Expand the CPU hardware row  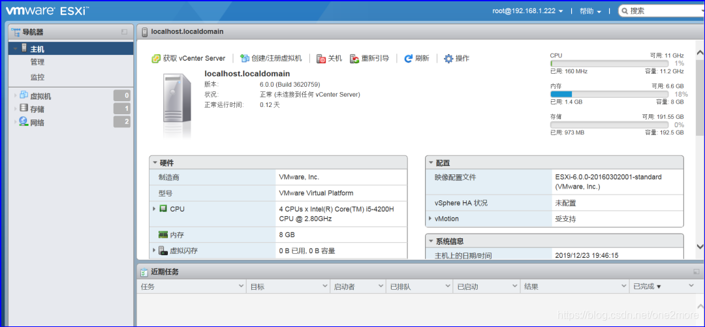pyautogui.click(x=154, y=209)
